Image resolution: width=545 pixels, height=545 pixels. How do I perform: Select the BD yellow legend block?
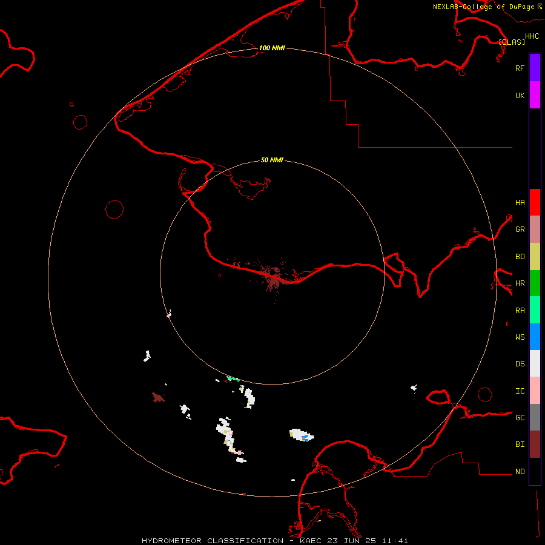(x=535, y=257)
